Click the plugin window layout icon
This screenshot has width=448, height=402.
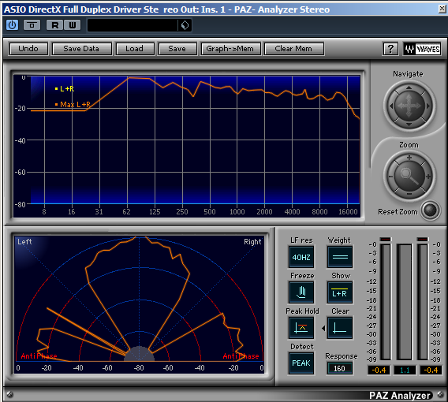point(32,25)
